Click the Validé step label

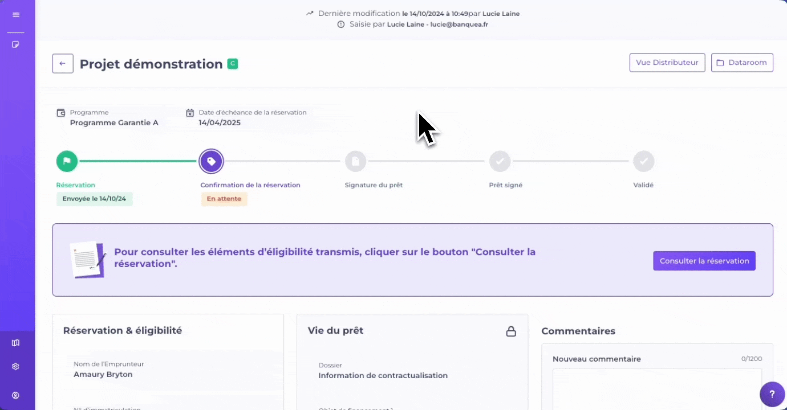643,185
